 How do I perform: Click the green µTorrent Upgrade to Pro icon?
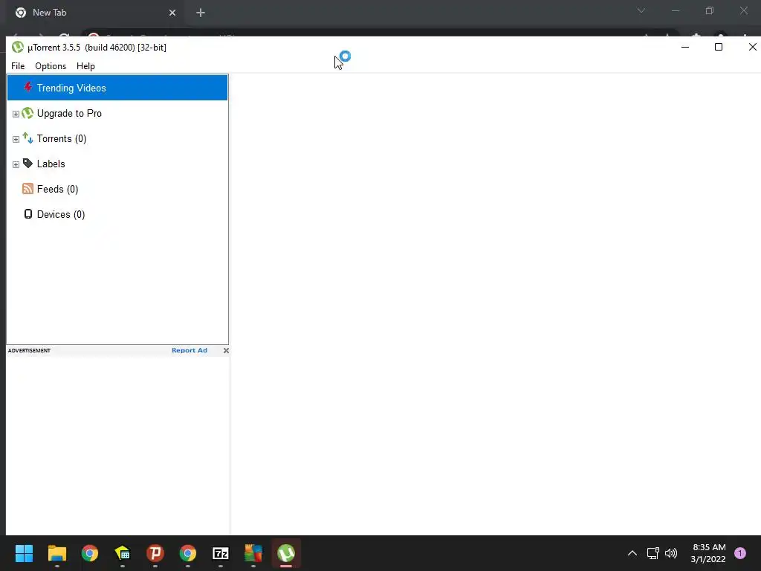pyautogui.click(x=27, y=113)
